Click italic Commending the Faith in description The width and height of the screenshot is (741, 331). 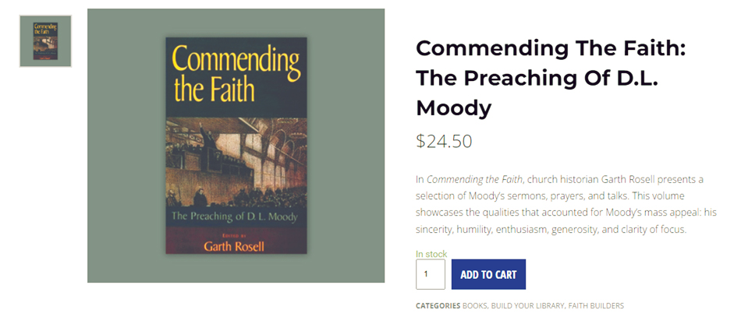coord(474,179)
